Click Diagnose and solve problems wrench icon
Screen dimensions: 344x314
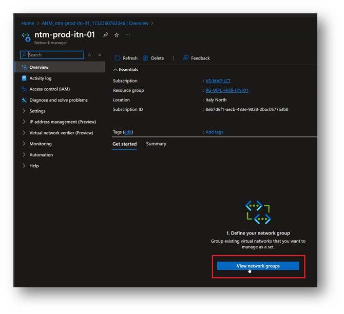[x=24, y=100]
